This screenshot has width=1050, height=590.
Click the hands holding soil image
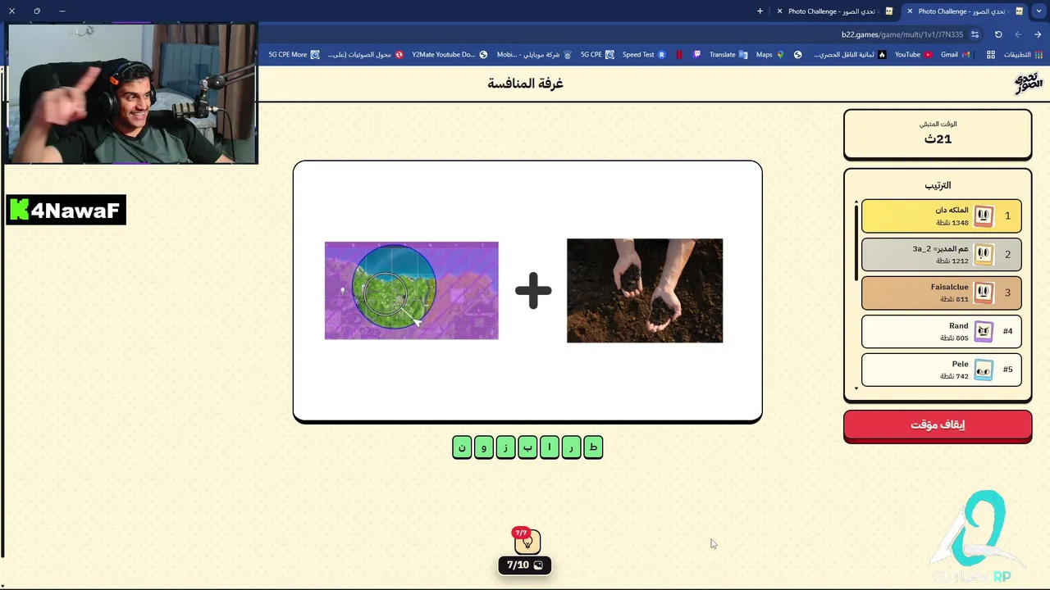click(x=645, y=290)
